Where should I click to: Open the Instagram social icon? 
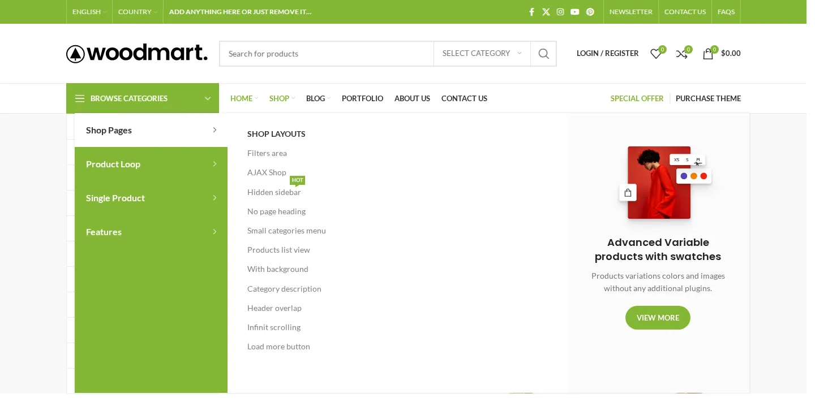tap(560, 12)
